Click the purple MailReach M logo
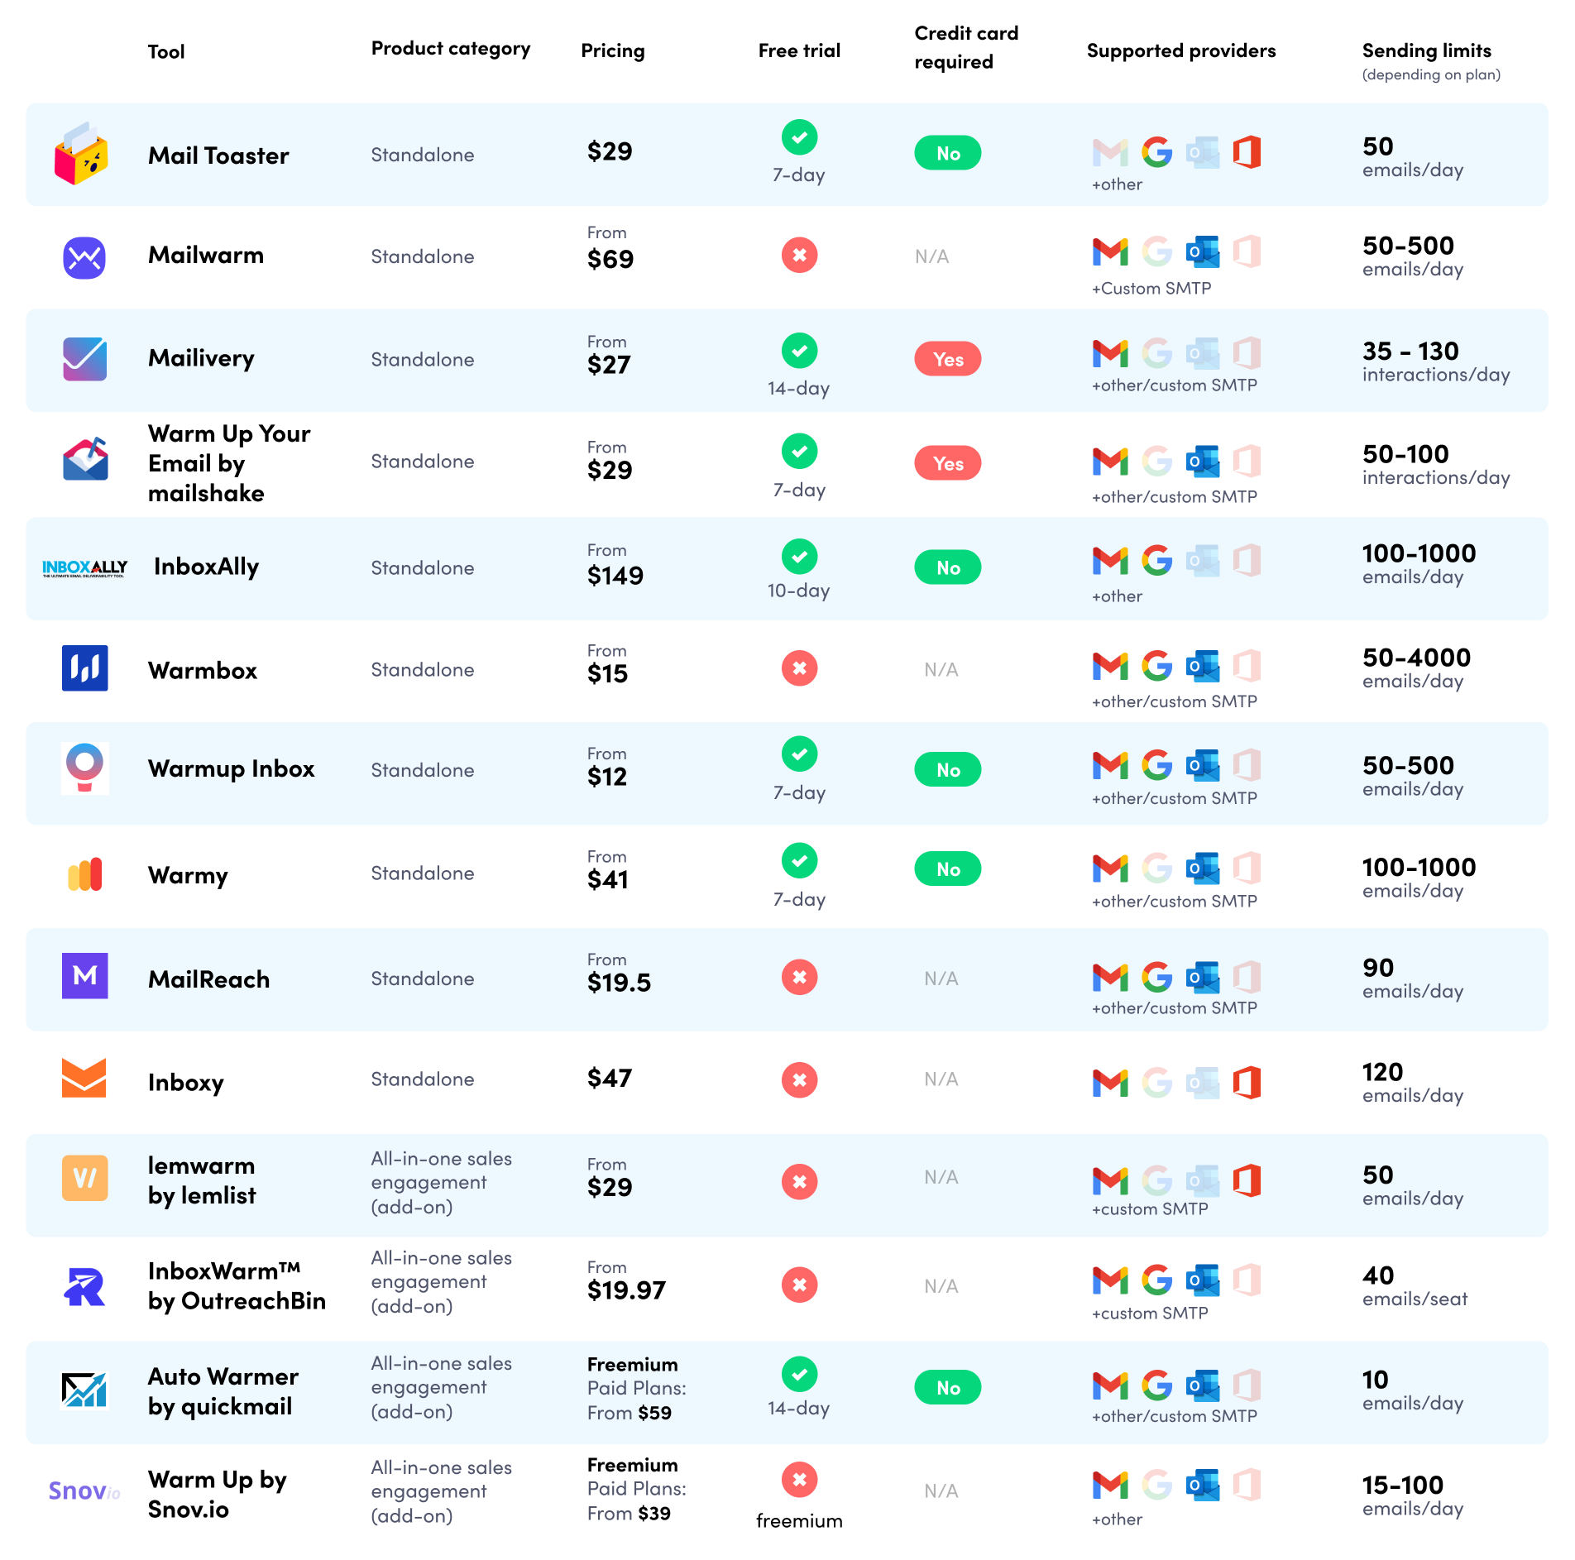The image size is (1575, 1560). (84, 976)
